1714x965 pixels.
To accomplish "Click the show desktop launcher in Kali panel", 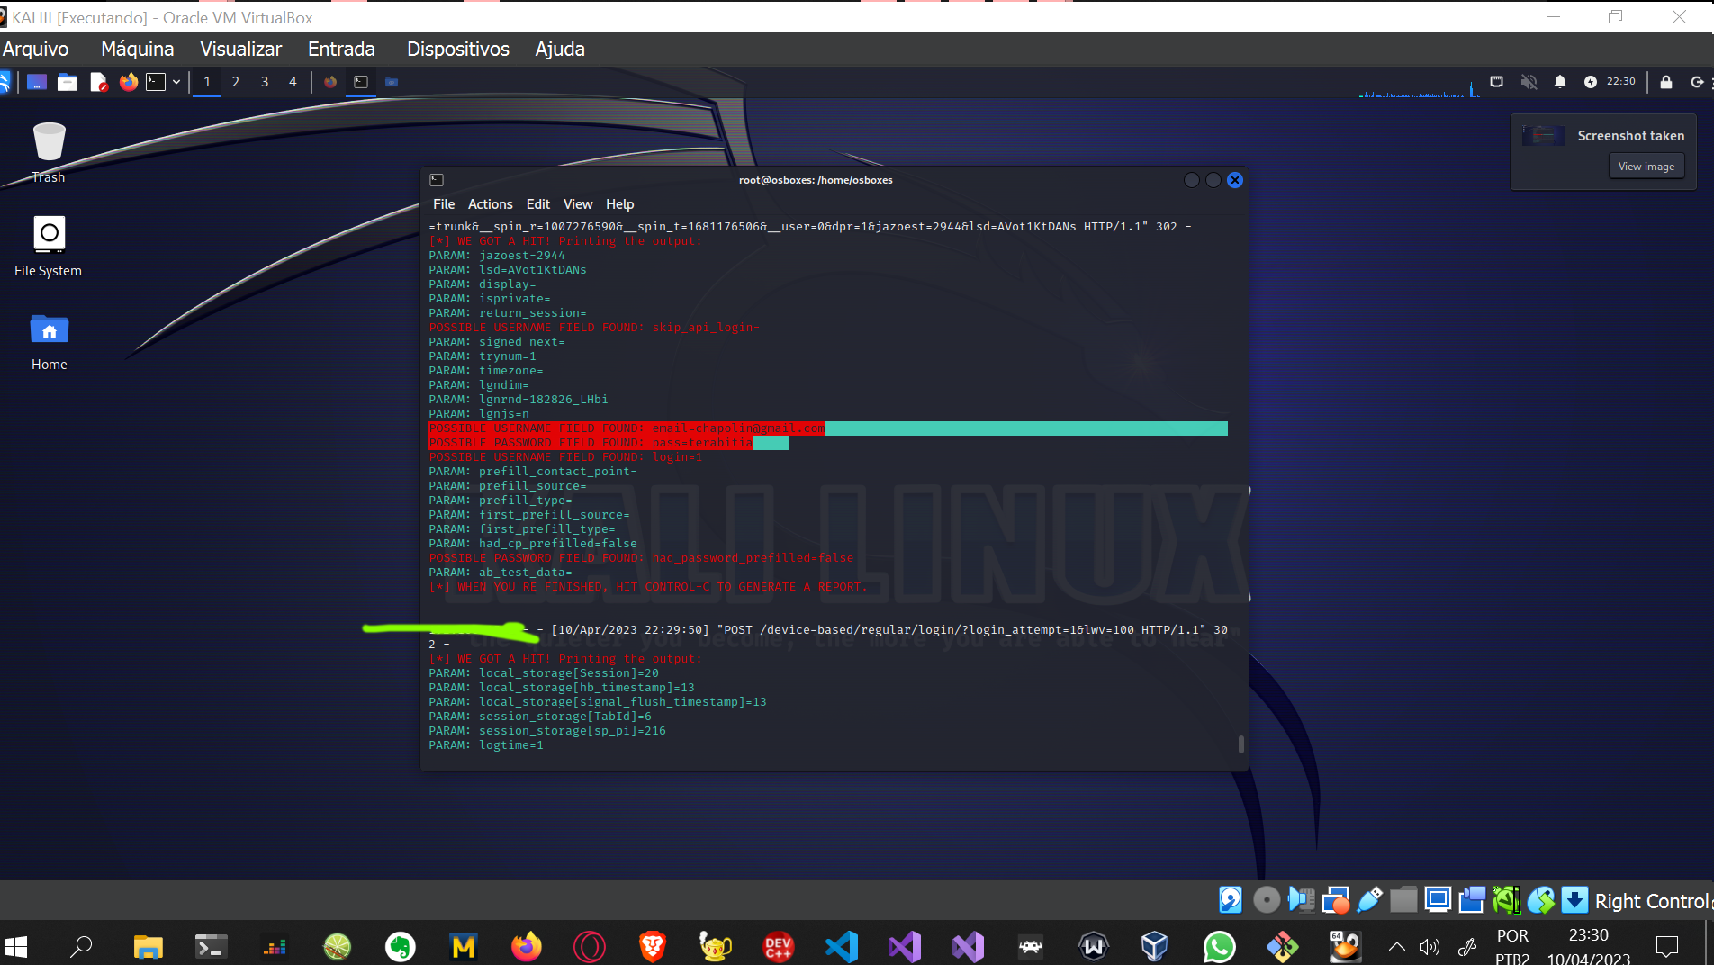I will coord(37,82).
